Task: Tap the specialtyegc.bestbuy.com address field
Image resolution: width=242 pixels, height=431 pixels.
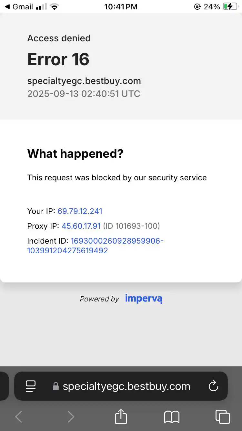Action: pyautogui.click(x=126, y=386)
